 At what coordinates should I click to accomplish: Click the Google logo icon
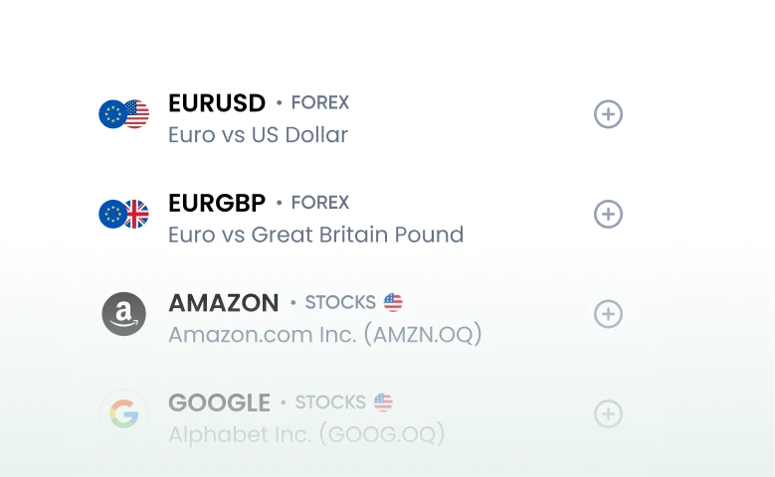tap(123, 413)
